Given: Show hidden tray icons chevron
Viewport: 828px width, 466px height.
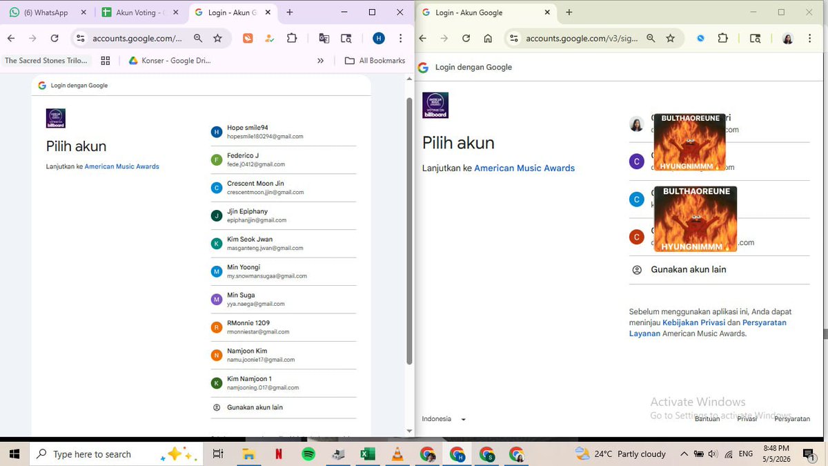Looking at the screenshot, I should click(684, 454).
